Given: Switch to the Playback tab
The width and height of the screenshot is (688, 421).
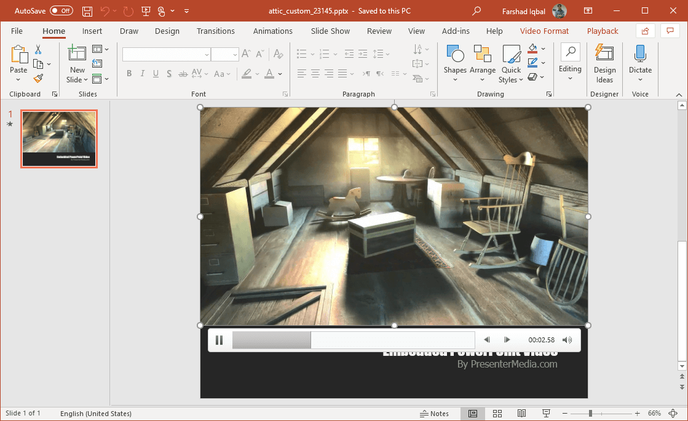Looking at the screenshot, I should click(x=602, y=31).
